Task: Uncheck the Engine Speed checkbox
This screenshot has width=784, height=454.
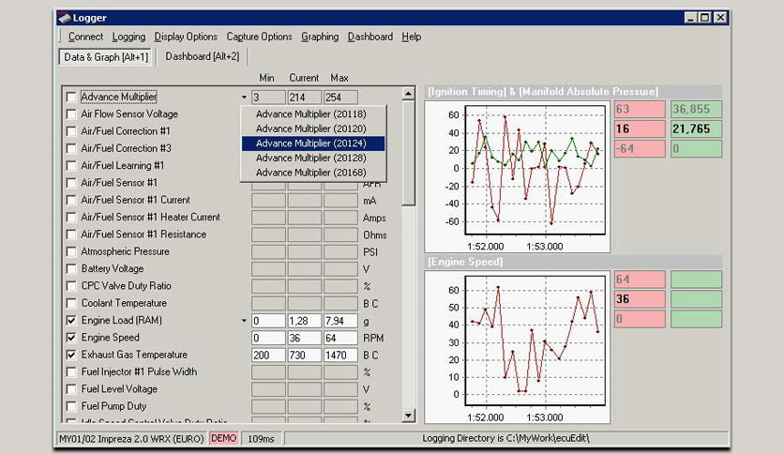Action: tap(71, 338)
